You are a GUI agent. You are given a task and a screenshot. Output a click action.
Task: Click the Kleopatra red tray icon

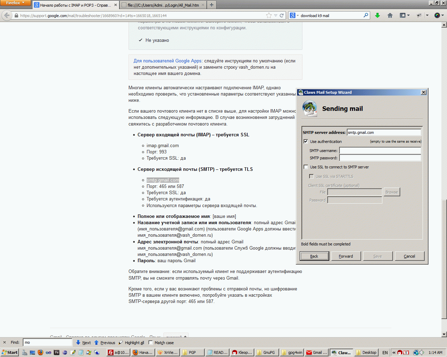pyautogui.click(x=400, y=352)
